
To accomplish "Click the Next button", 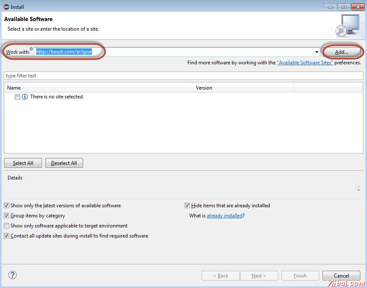I will click(259, 275).
